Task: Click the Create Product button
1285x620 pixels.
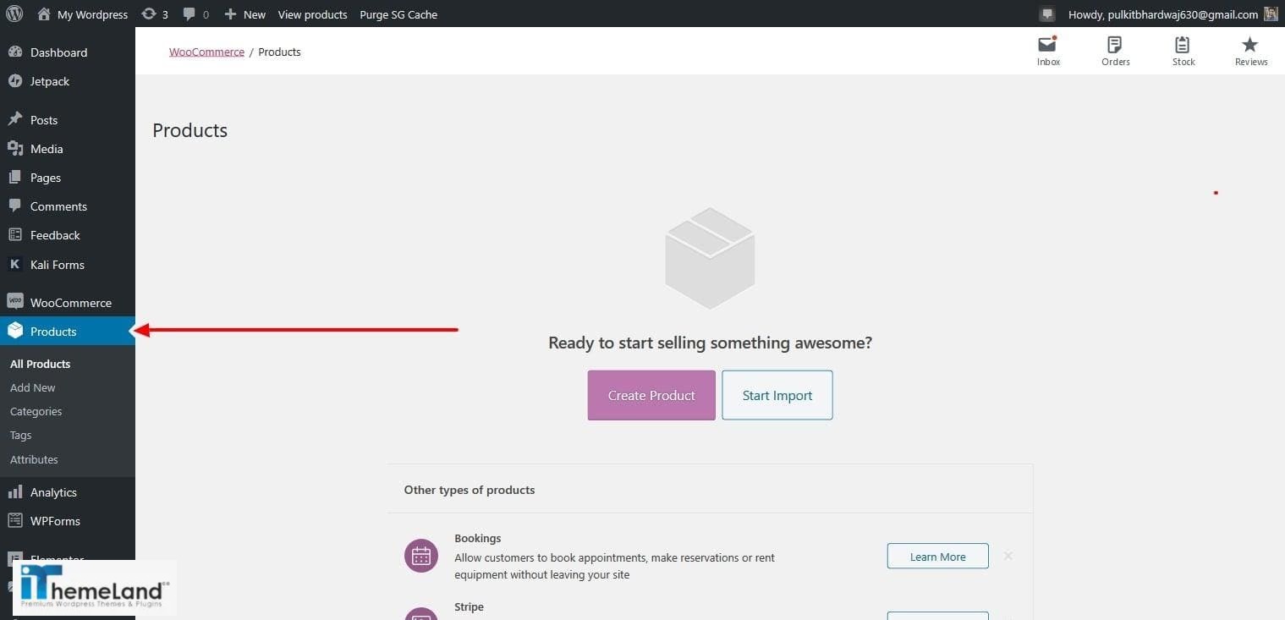Action: (651, 395)
